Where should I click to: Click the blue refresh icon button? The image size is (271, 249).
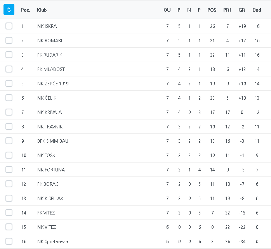coord(9,10)
